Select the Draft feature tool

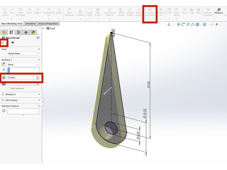point(192,11)
